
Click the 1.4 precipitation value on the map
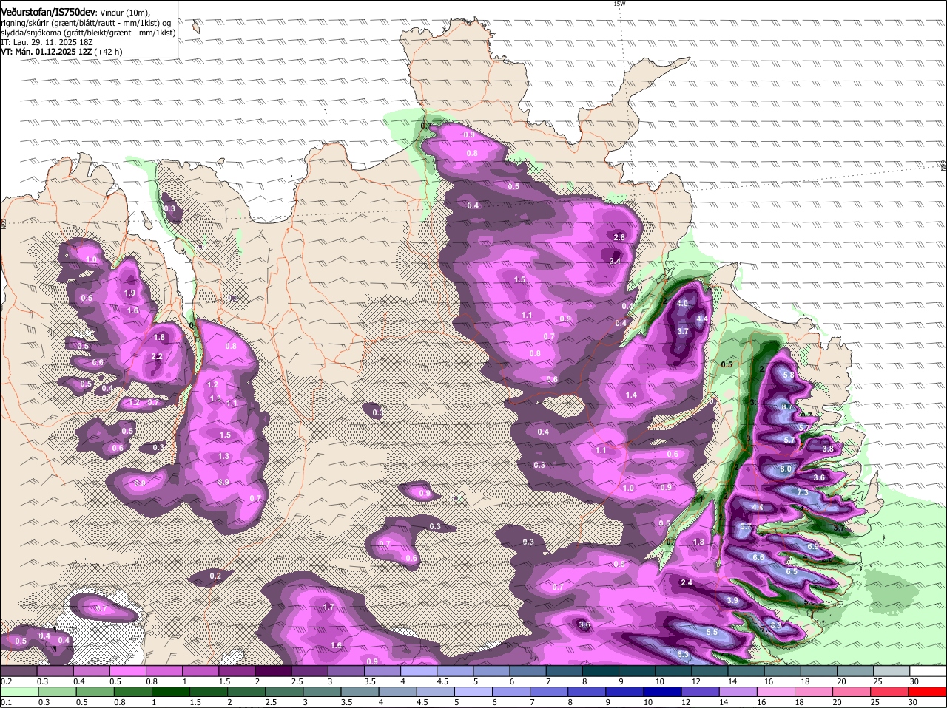(632, 395)
